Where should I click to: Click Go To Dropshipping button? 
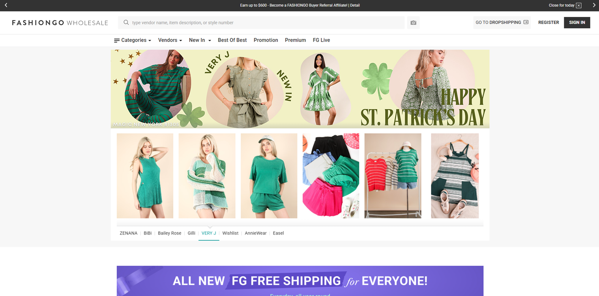[502, 22]
